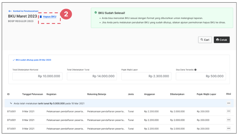Go back via Kembali ke Penatausahaan link
This screenshot has width=238, height=135.
click(26, 11)
